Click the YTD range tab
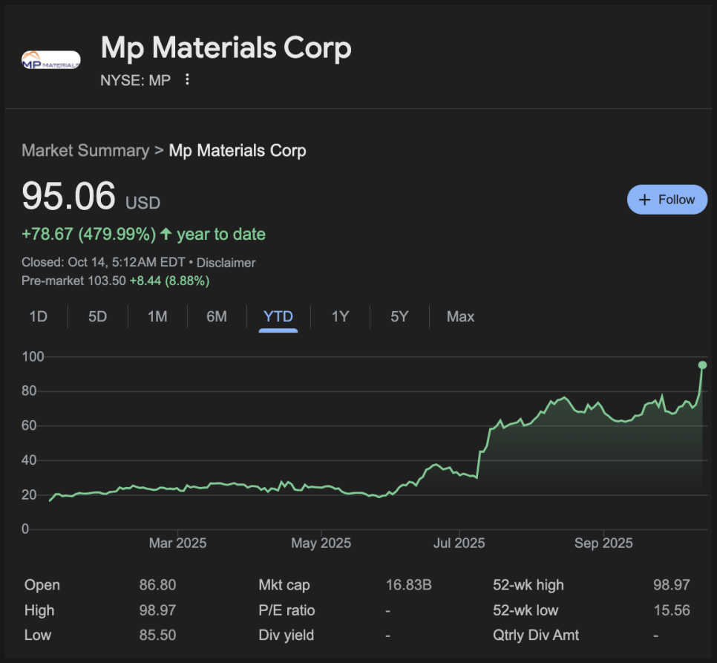The width and height of the screenshot is (717, 663). [x=278, y=317]
